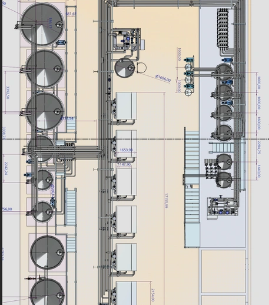Select the Ø1606,00 diameter dimension label
Image resolution: width=269 pixels, height=305 pixels.
tap(163, 78)
